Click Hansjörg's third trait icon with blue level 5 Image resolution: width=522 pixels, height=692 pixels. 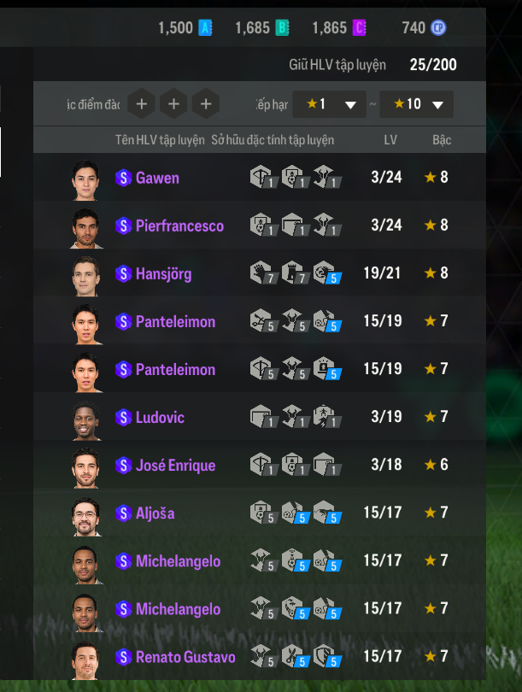tap(327, 273)
